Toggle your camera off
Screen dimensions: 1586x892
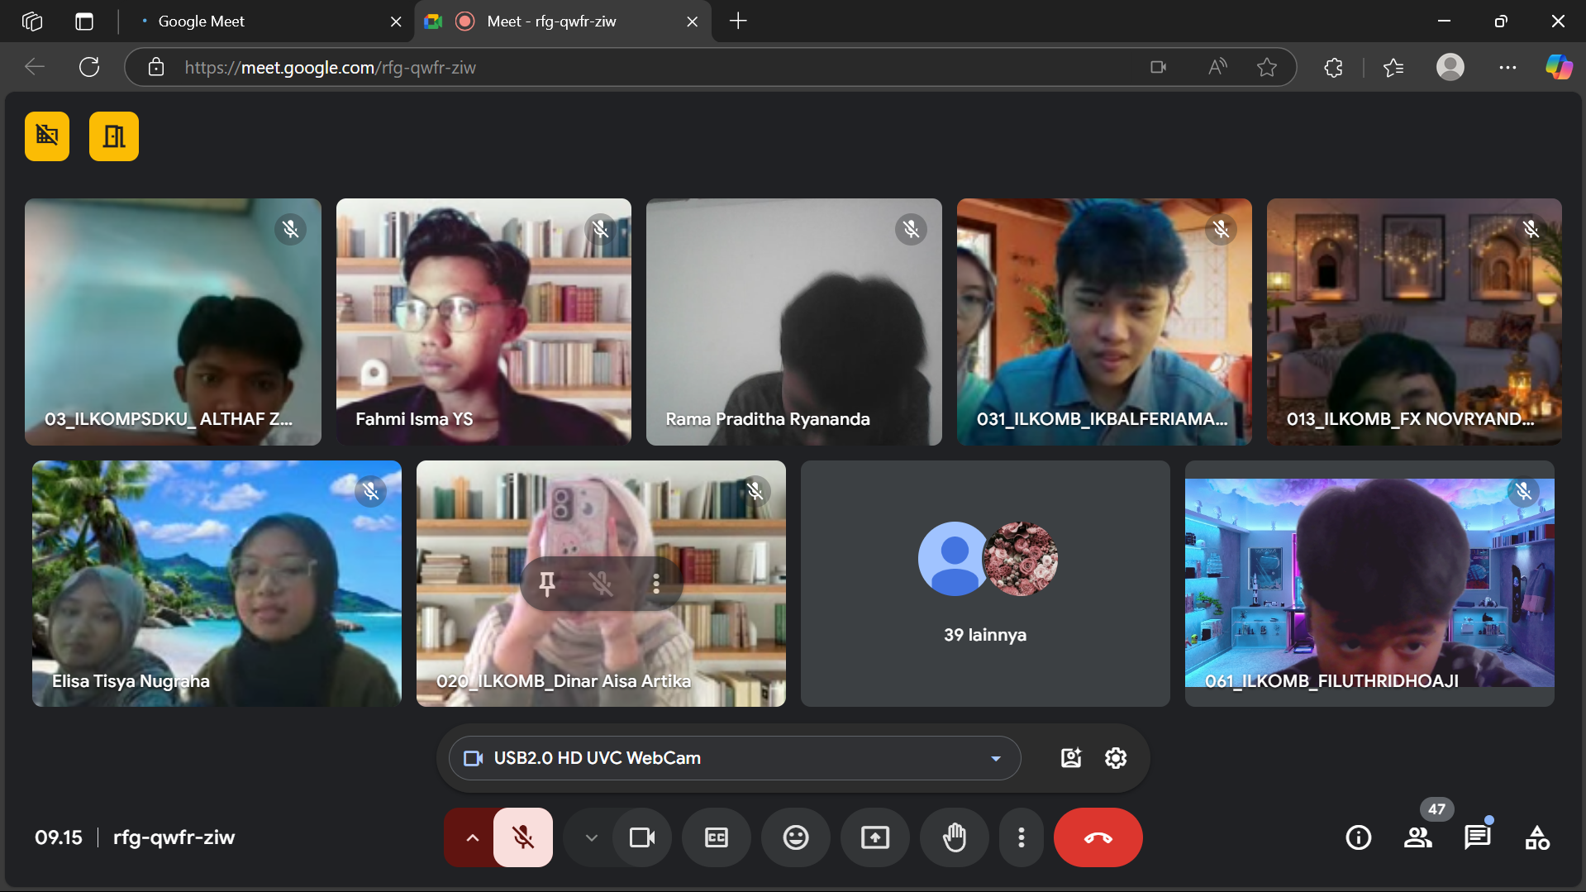pos(641,837)
